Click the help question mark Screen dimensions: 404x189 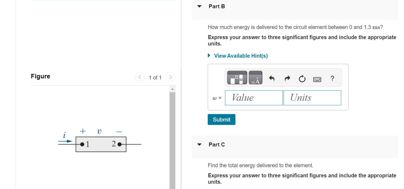[x=332, y=78]
